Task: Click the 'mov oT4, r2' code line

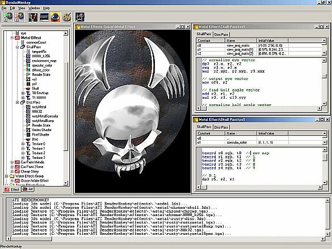Action: (215, 82)
